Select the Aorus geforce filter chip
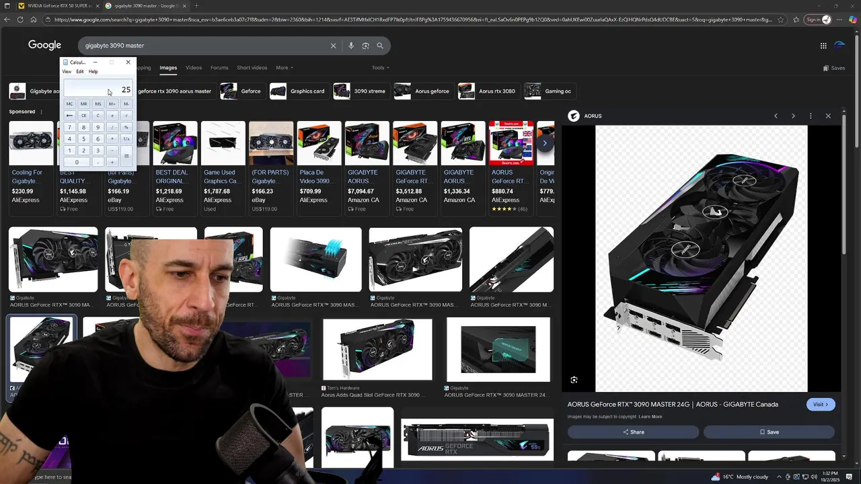861x484 pixels. pyautogui.click(x=422, y=91)
